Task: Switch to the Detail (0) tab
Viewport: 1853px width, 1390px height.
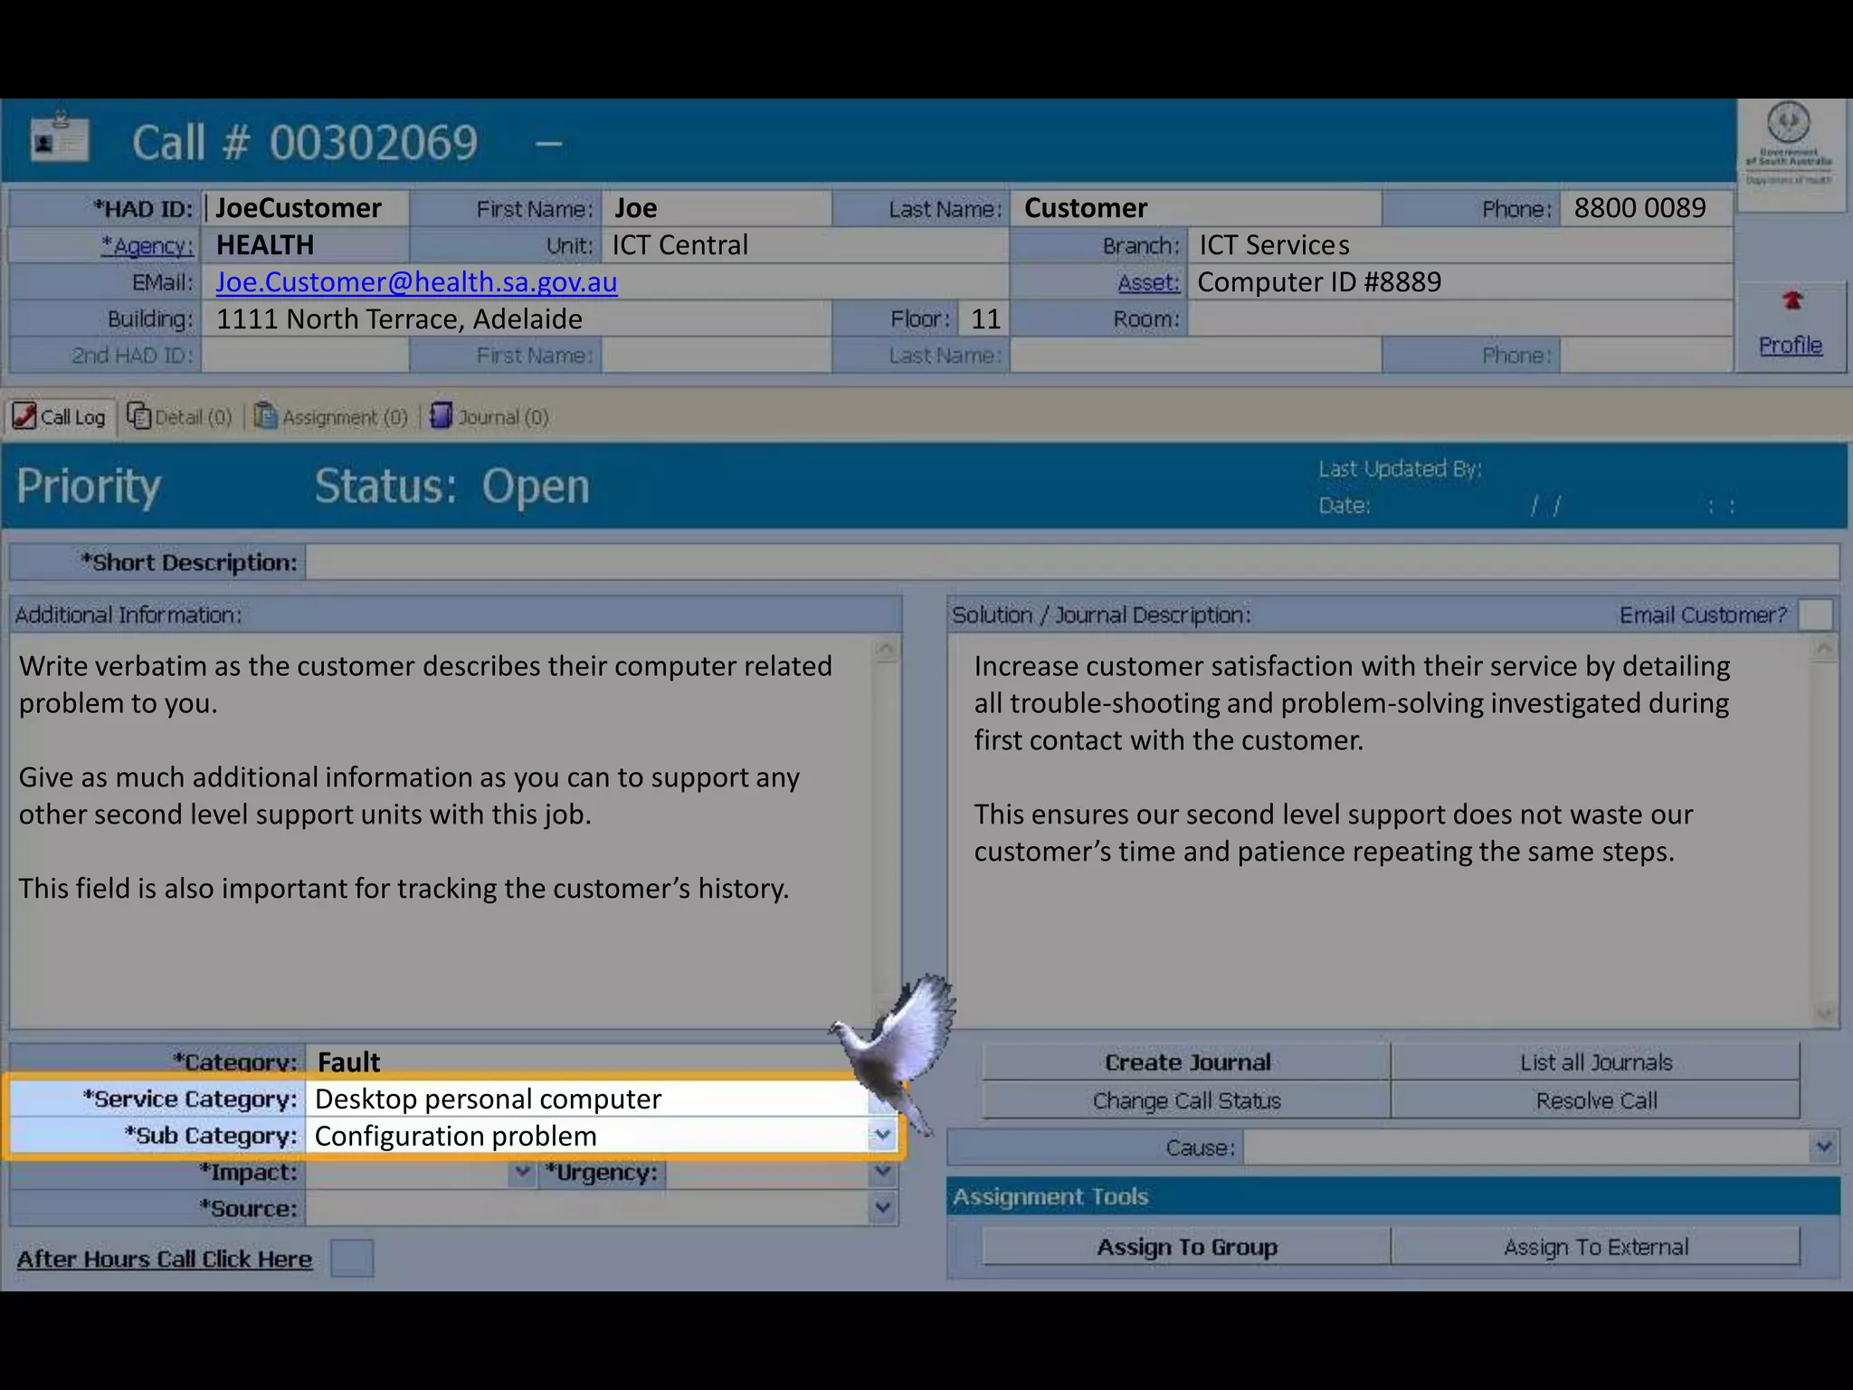Action: tap(192, 417)
